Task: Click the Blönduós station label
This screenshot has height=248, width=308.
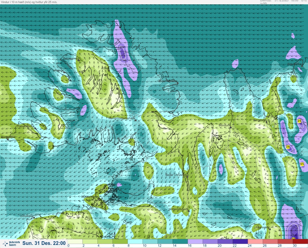Action: [x=225, y=125]
